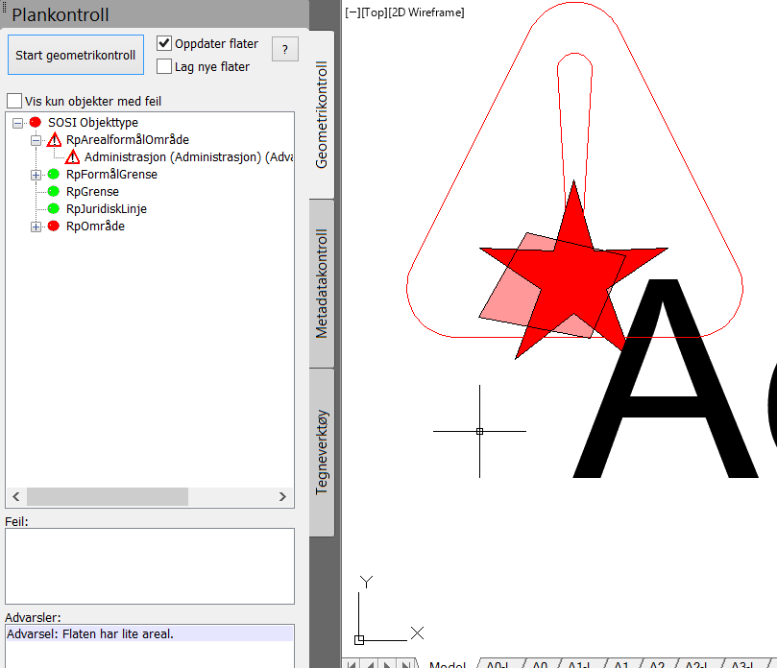The image size is (777, 668).
Task: Select the RpGrense tree item
Action: pyautogui.click(x=92, y=192)
